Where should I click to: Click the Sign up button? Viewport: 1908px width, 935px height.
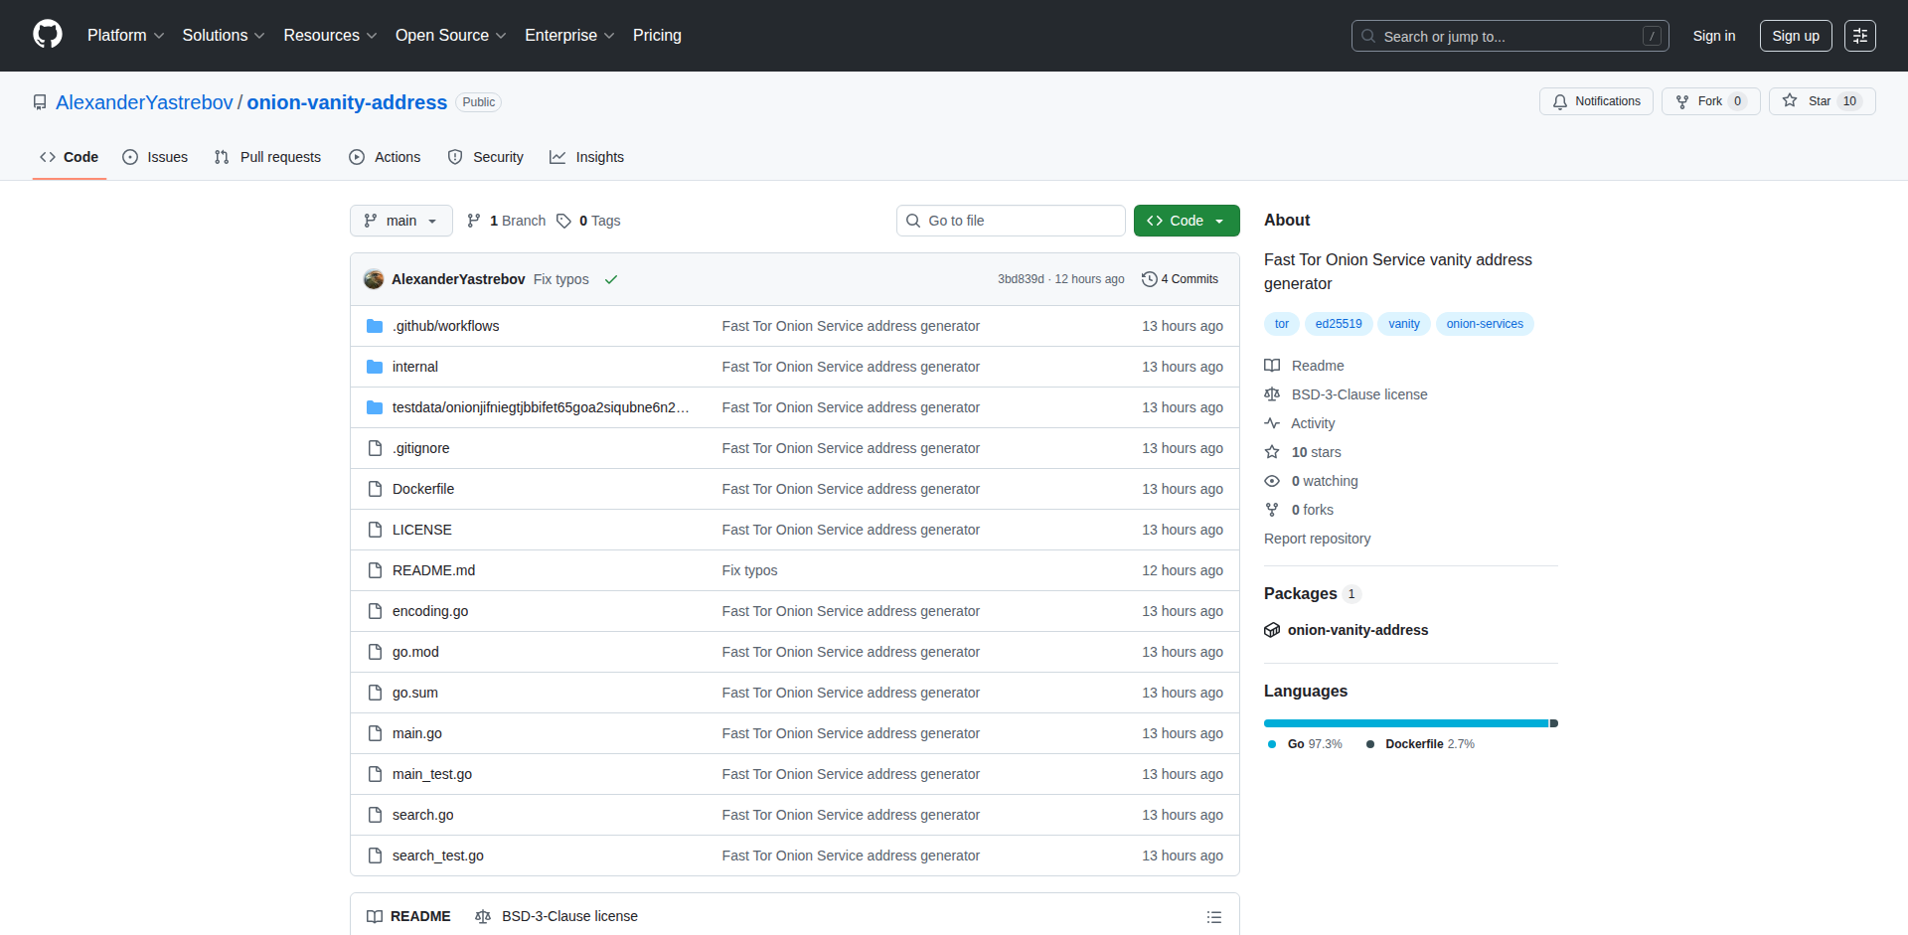1796,36
